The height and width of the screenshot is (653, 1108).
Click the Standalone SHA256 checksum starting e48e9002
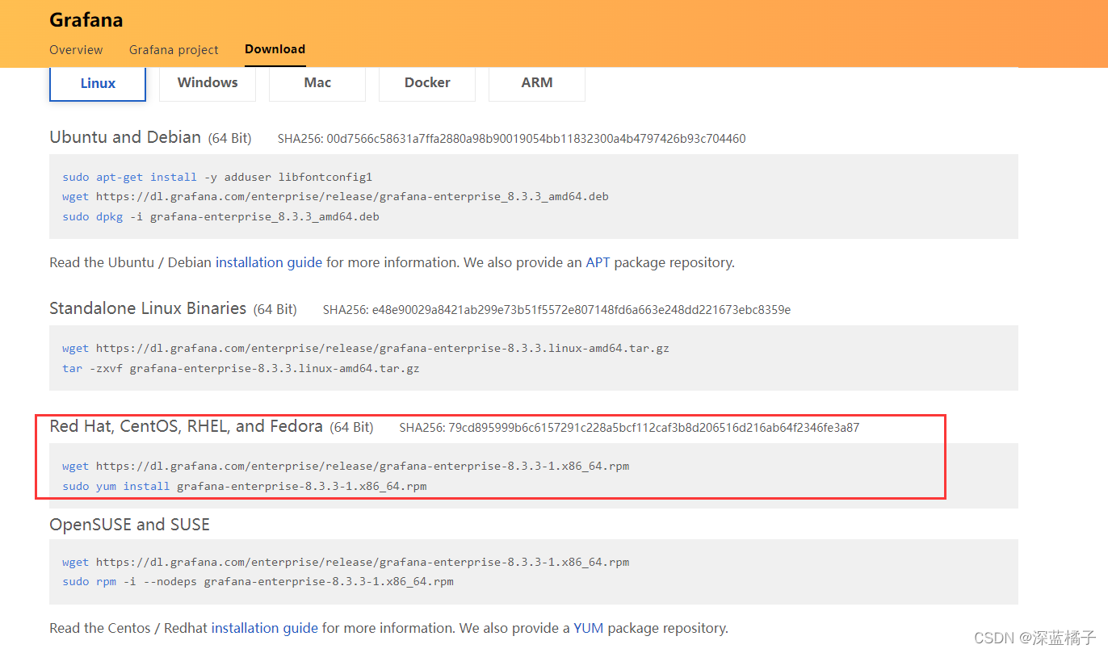pyautogui.click(x=556, y=310)
